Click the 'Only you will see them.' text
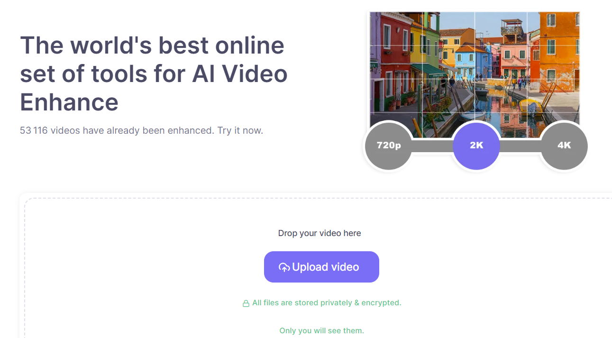 (322, 330)
